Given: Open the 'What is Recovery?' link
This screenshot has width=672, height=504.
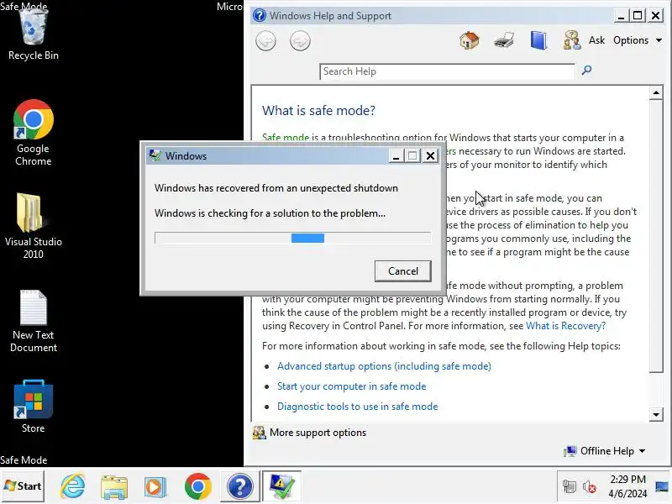Looking at the screenshot, I should 565,326.
